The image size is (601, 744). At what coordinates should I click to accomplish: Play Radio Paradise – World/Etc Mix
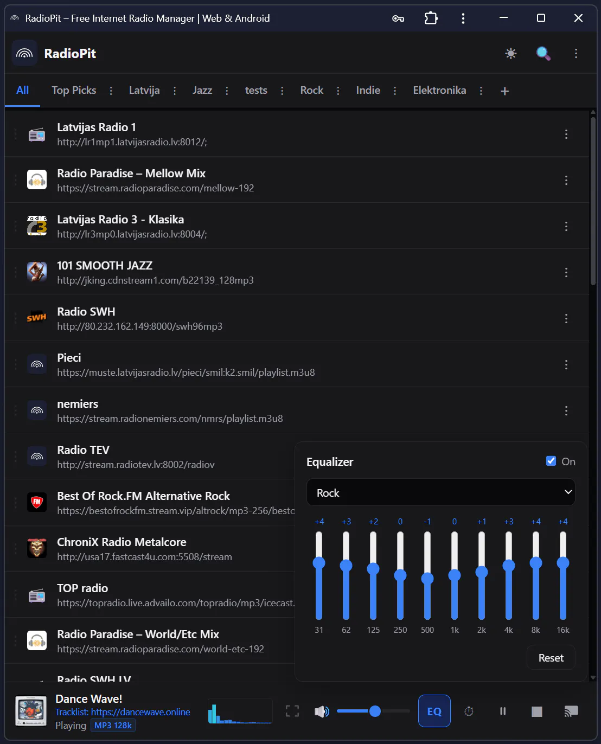[x=149, y=640]
